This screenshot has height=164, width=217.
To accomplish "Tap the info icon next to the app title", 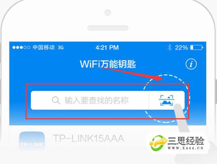I will 191,64.
